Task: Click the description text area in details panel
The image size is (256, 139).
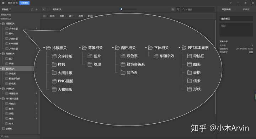Action: click(236, 30)
